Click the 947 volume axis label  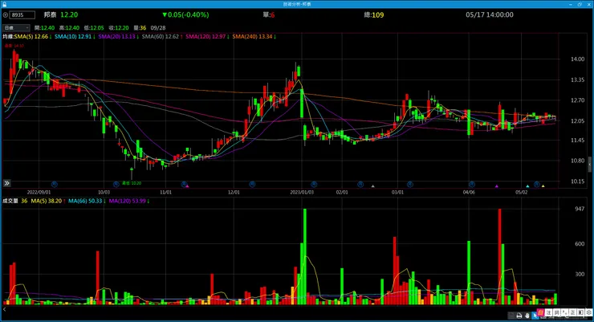click(x=580, y=209)
